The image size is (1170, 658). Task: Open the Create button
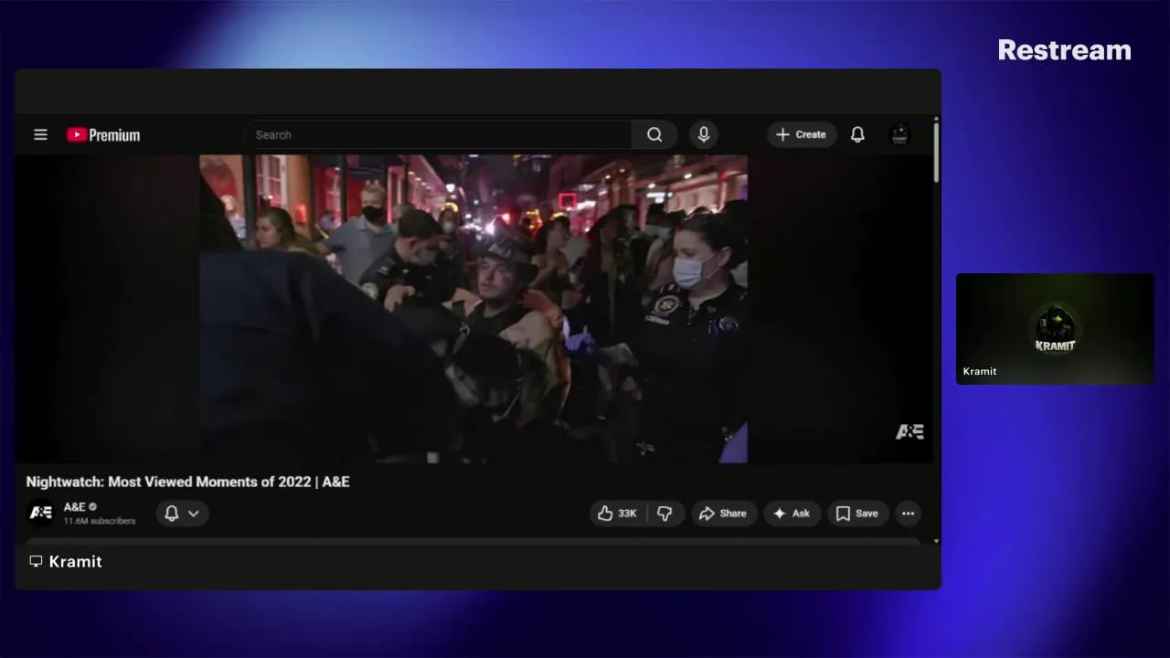click(x=802, y=134)
